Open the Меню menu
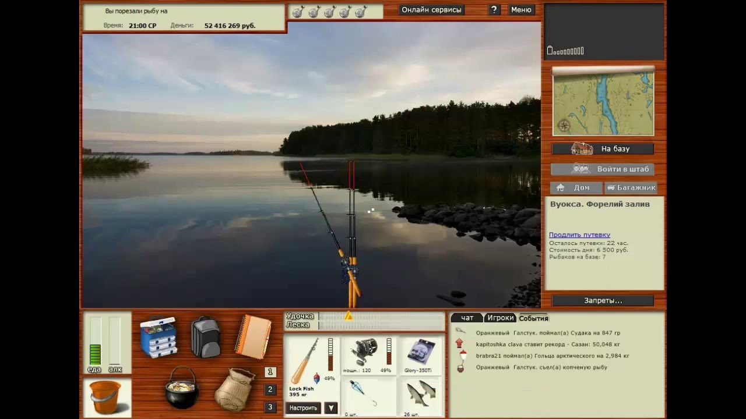Image resolution: width=746 pixels, height=419 pixels. (x=521, y=10)
